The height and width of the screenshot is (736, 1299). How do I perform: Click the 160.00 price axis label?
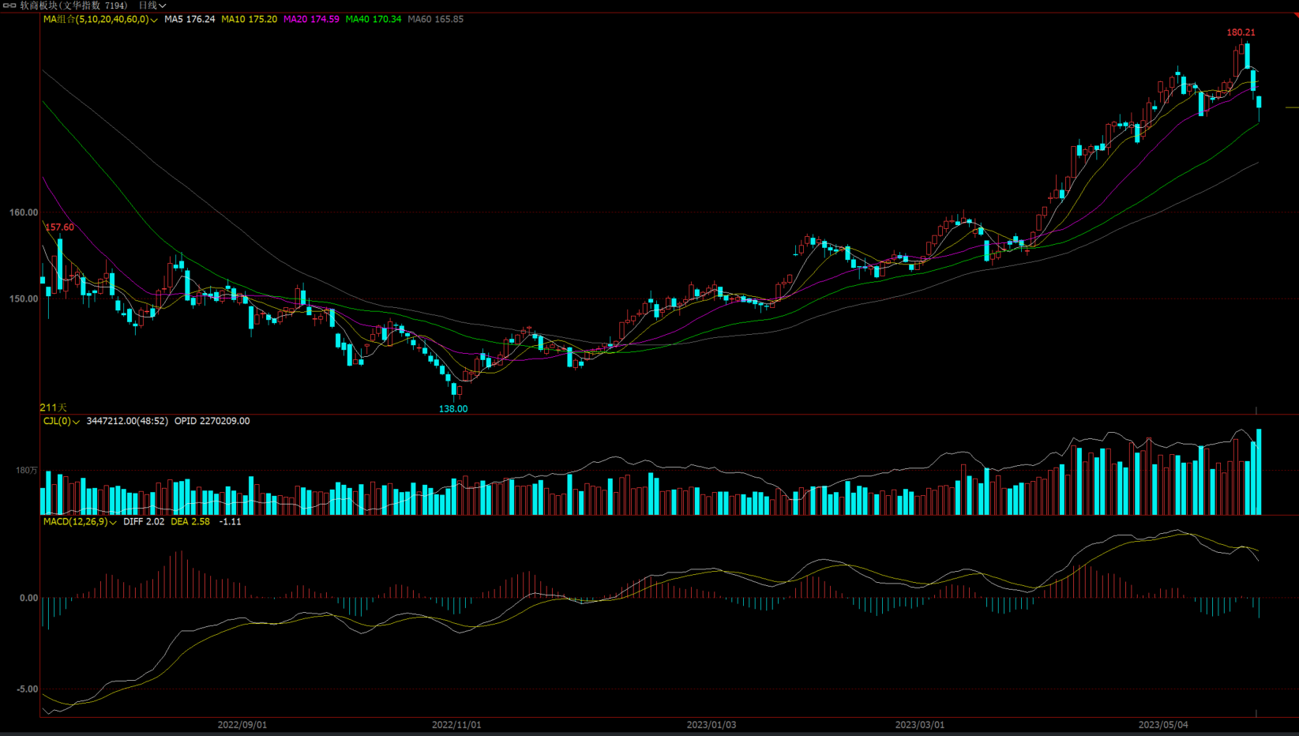click(24, 212)
